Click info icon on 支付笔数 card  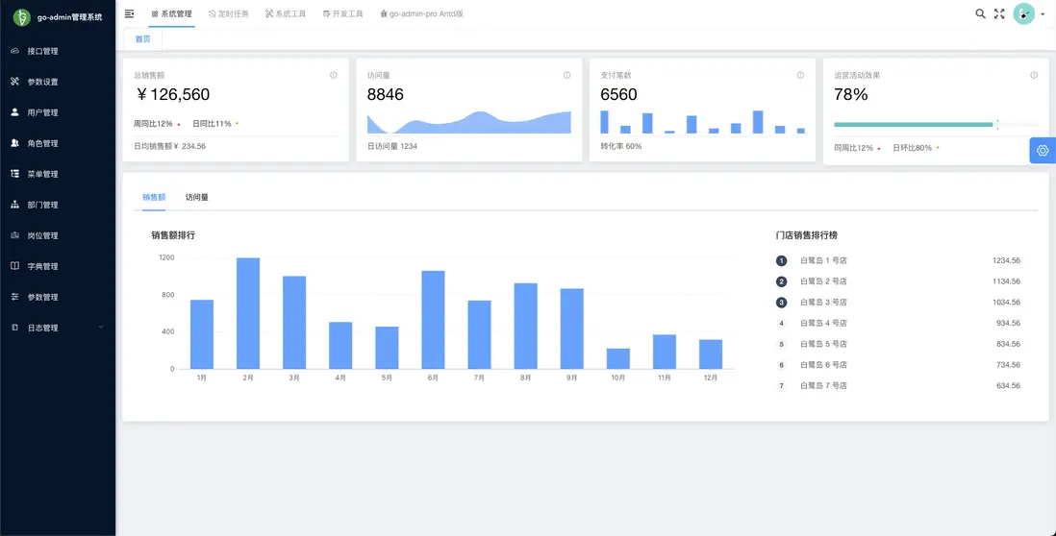[x=800, y=75]
